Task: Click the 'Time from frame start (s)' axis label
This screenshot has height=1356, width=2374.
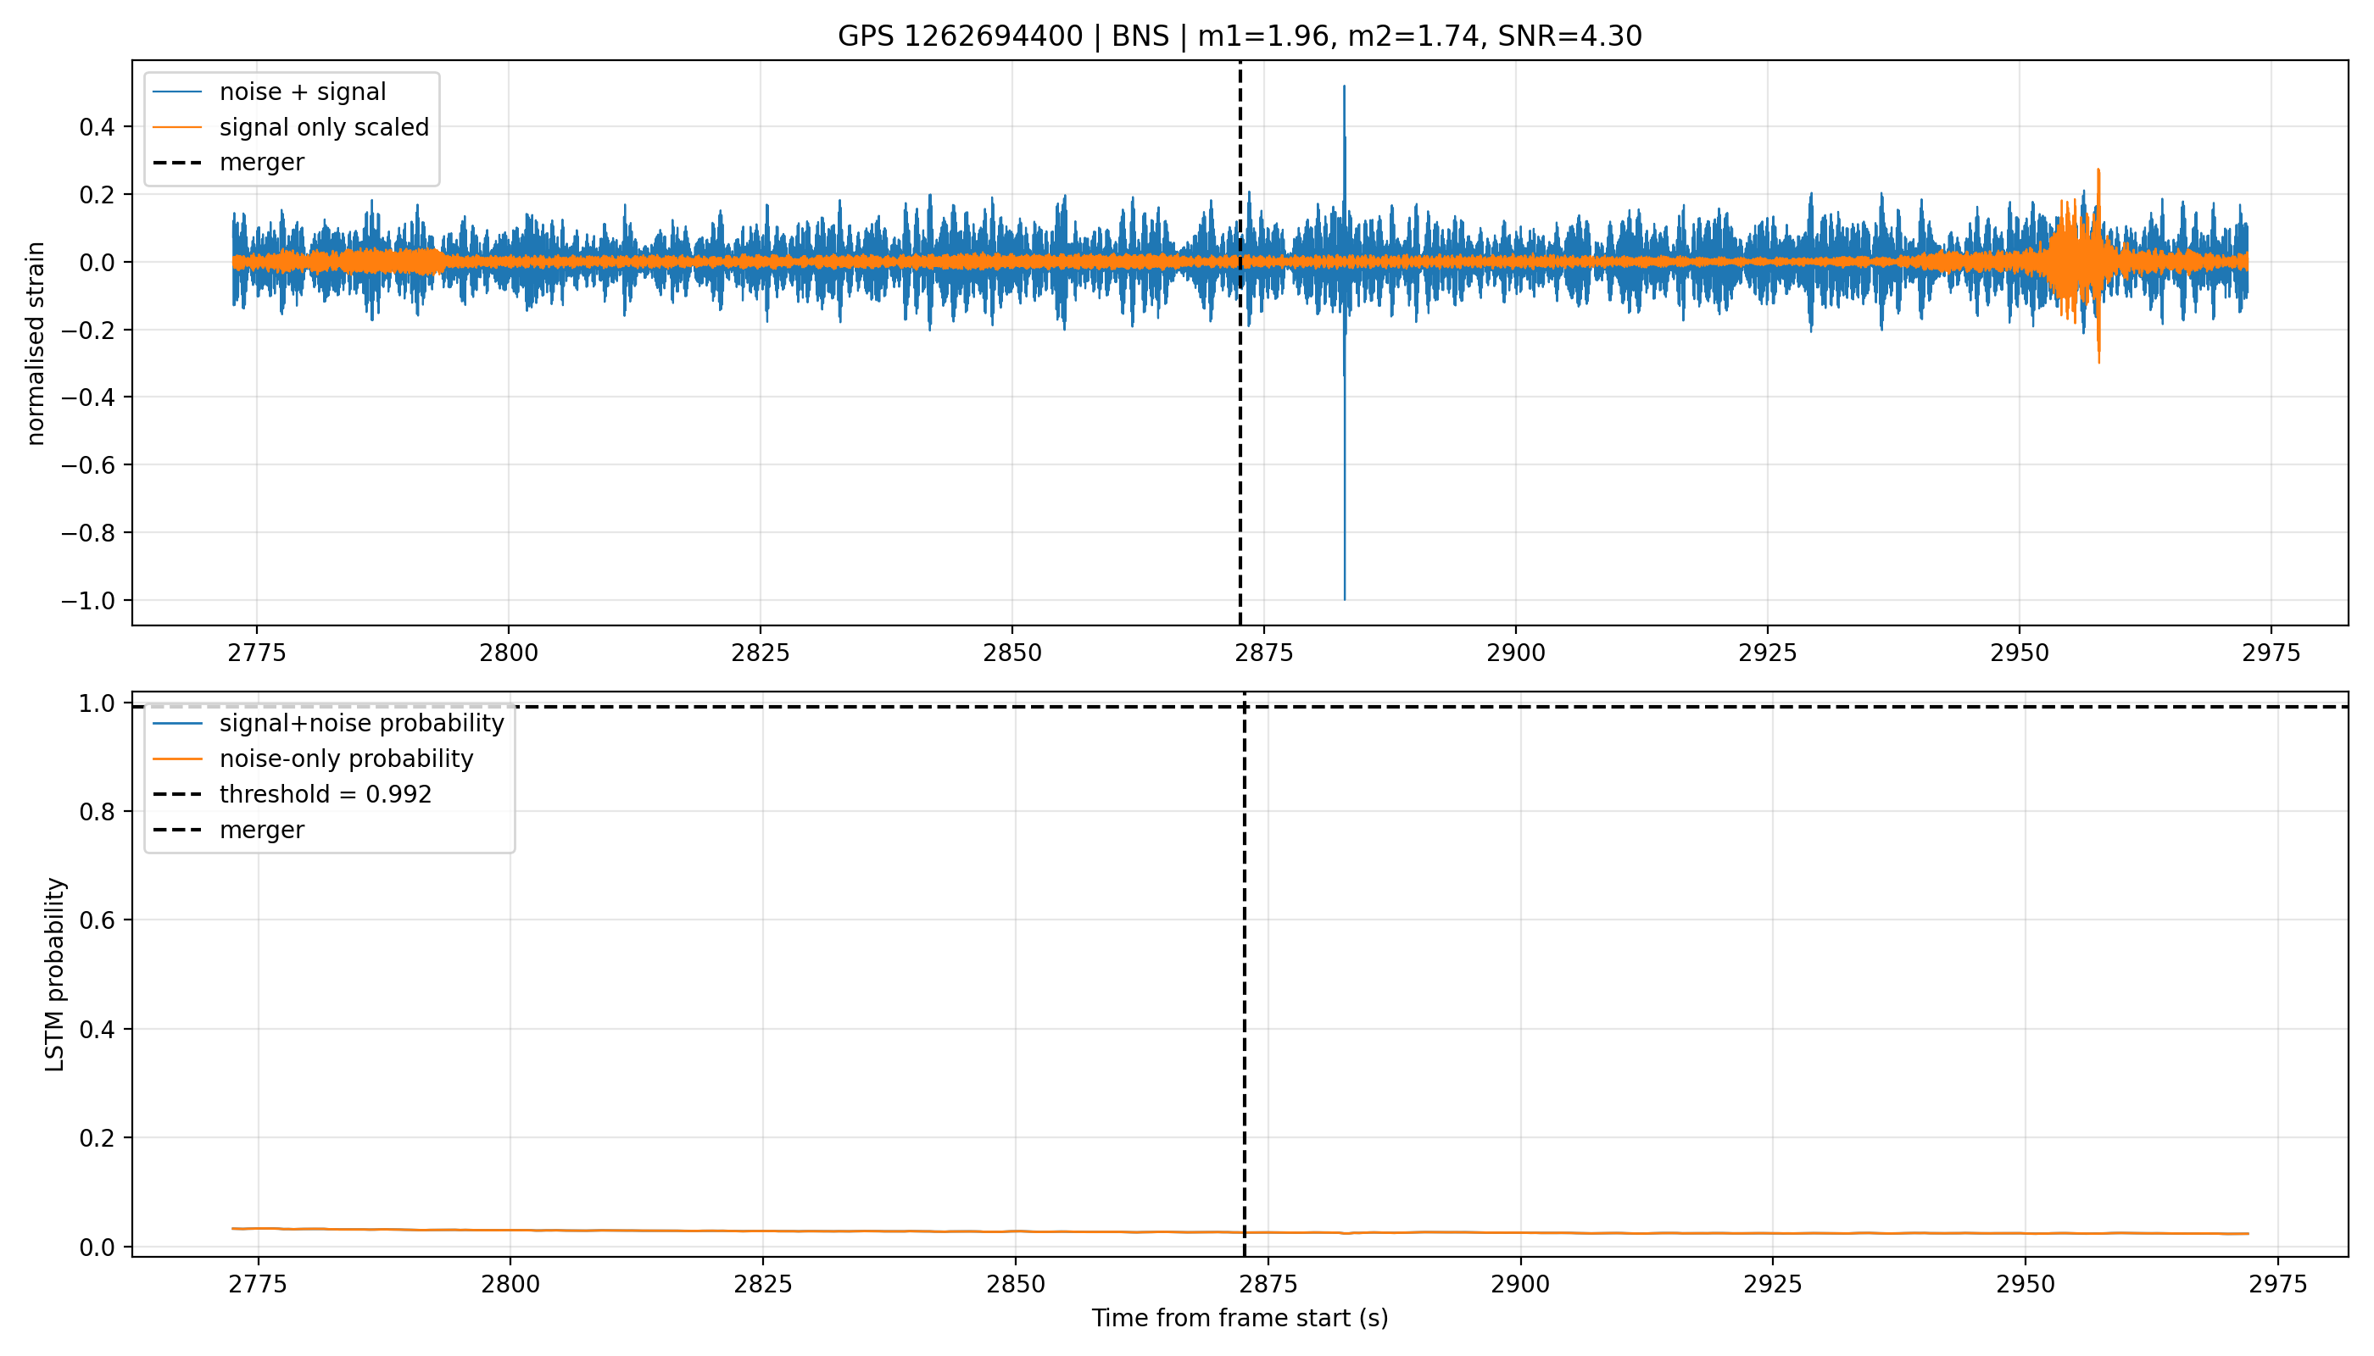Action: pyautogui.click(x=1240, y=1318)
